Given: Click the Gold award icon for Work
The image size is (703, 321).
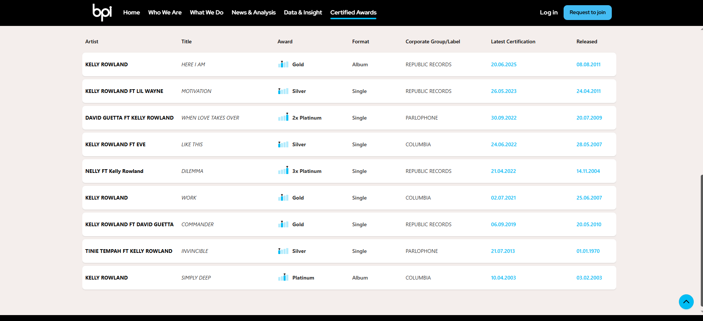Looking at the screenshot, I should click(x=283, y=198).
